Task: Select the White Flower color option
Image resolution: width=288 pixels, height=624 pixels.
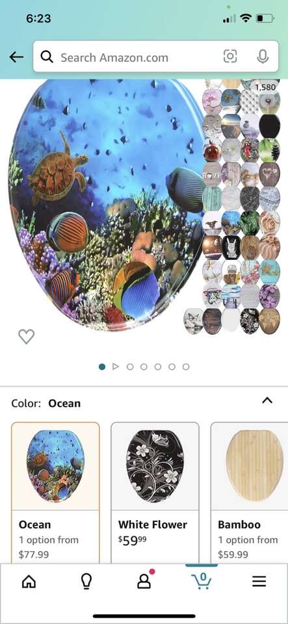Action: pyautogui.click(x=155, y=493)
